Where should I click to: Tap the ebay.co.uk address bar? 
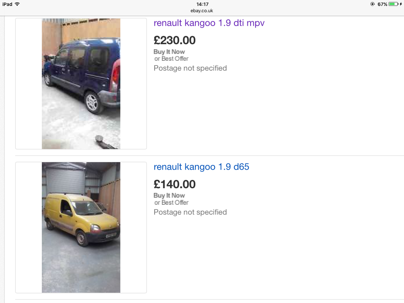[x=202, y=11]
